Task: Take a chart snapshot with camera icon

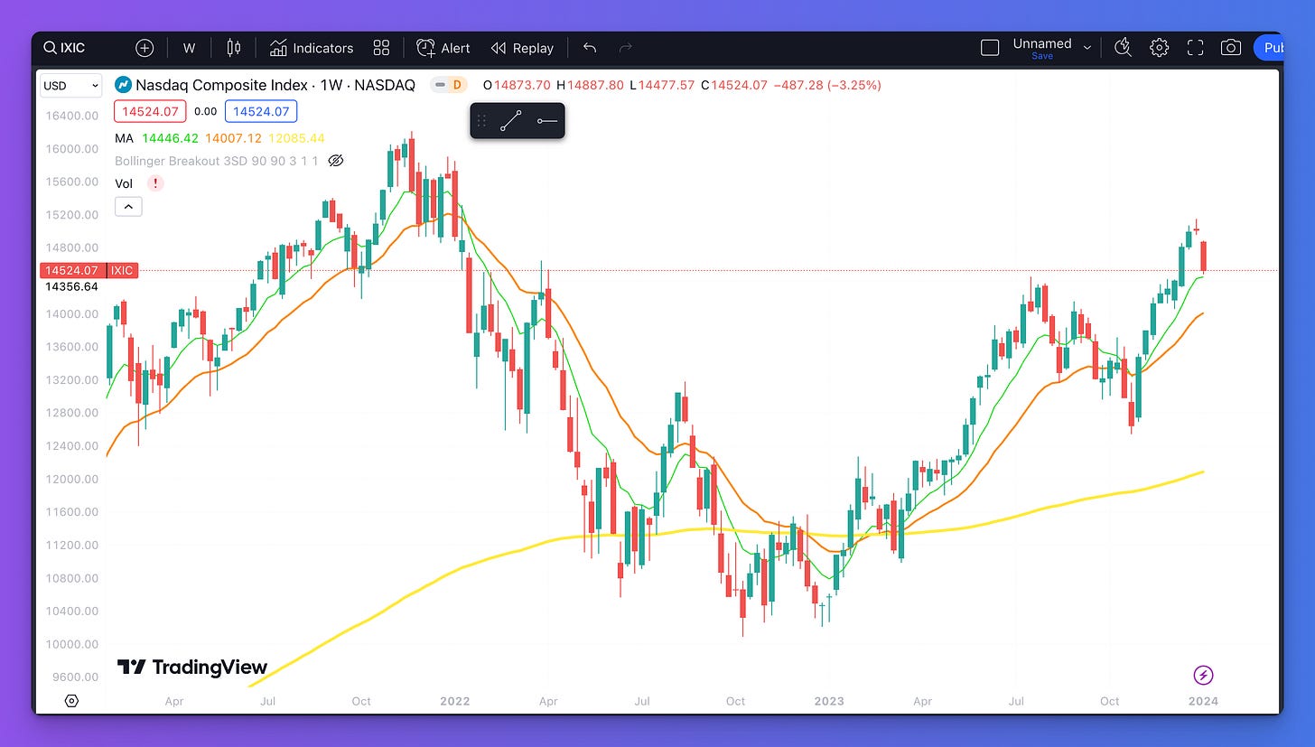Action: point(1230,48)
